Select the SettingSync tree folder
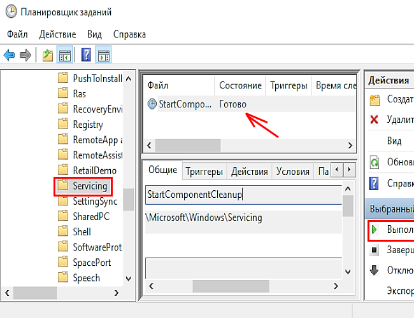The image size is (414, 318). [95, 202]
